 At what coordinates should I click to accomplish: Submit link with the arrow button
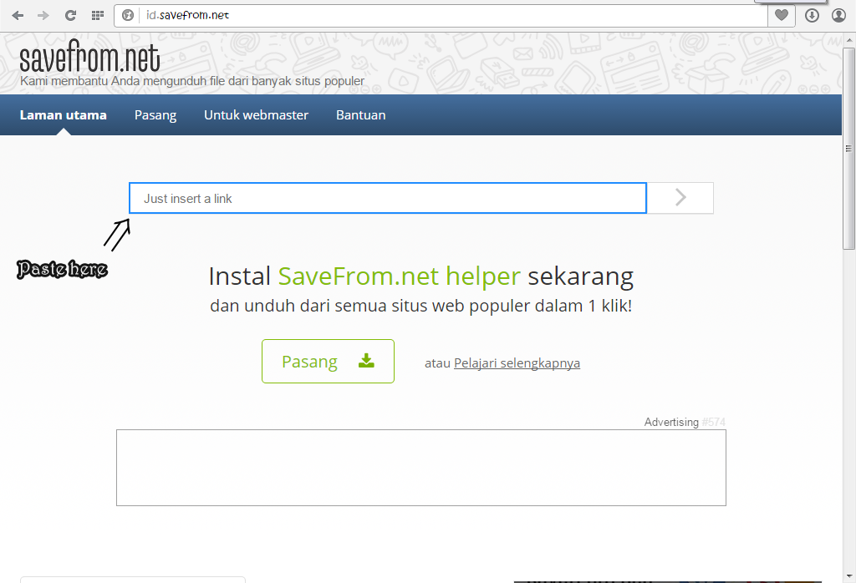tap(680, 198)
